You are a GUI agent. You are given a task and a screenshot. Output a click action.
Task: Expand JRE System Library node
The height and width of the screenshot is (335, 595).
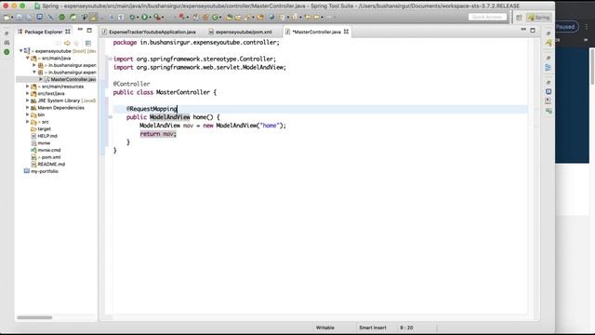27,100
